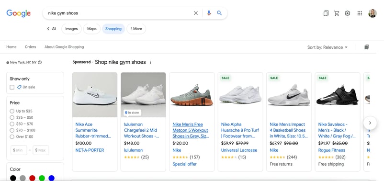
Task: Click the Max price input field
Action: (x=41, y=150)
